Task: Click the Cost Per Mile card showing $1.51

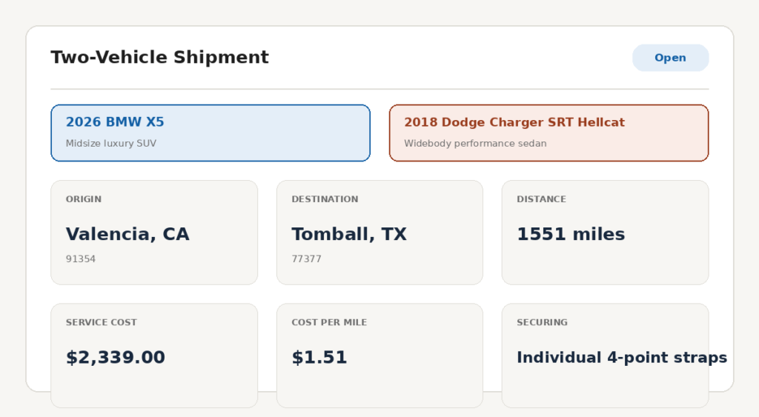Action: [379, 356]
